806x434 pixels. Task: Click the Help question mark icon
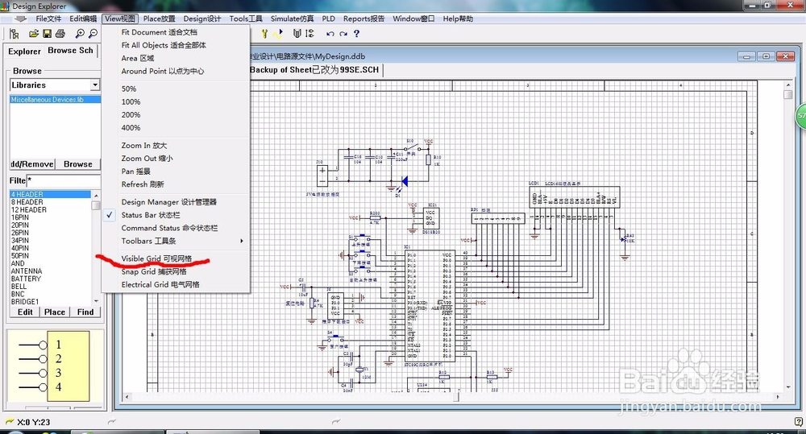[x=356, y=34]
